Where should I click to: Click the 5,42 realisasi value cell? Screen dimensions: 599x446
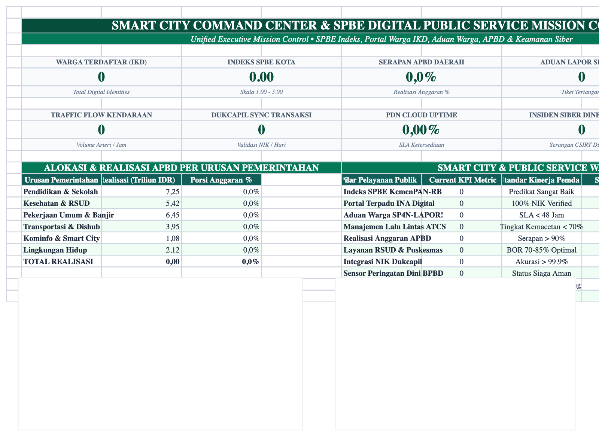click(x=142, y=203)
